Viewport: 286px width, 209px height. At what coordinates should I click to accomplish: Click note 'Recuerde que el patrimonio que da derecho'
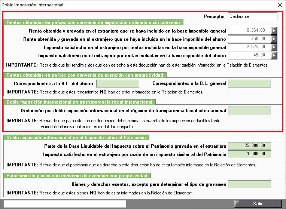coord(147,165)
